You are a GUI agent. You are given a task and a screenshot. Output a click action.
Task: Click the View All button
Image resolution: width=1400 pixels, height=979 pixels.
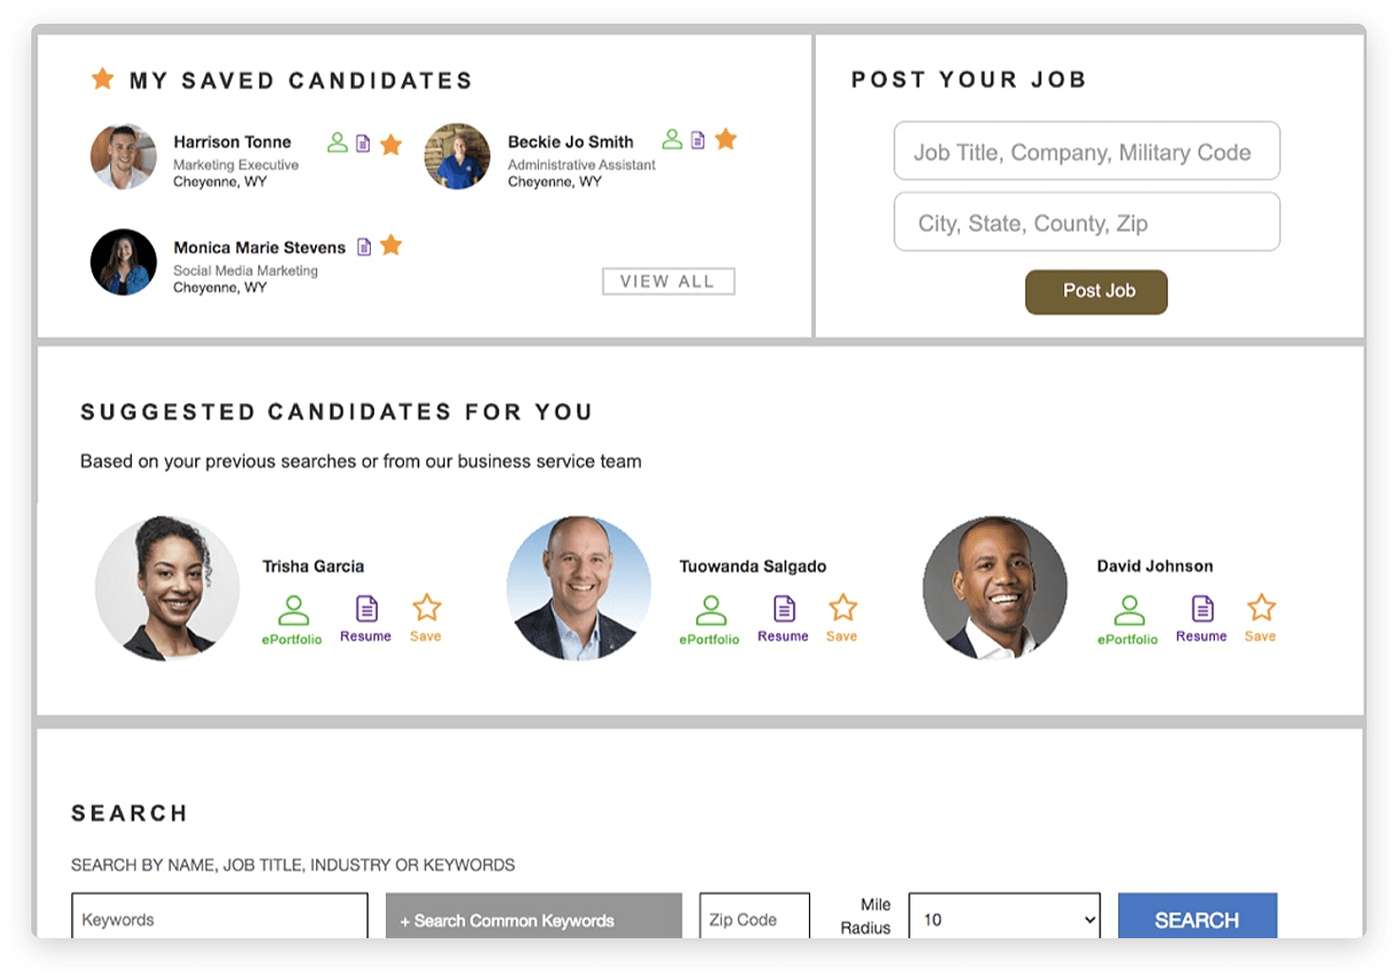coord(668,282)
